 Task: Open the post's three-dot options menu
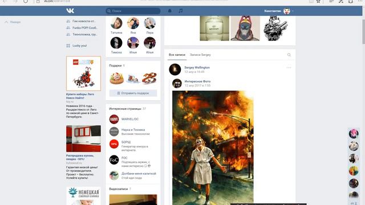point(289,68)
